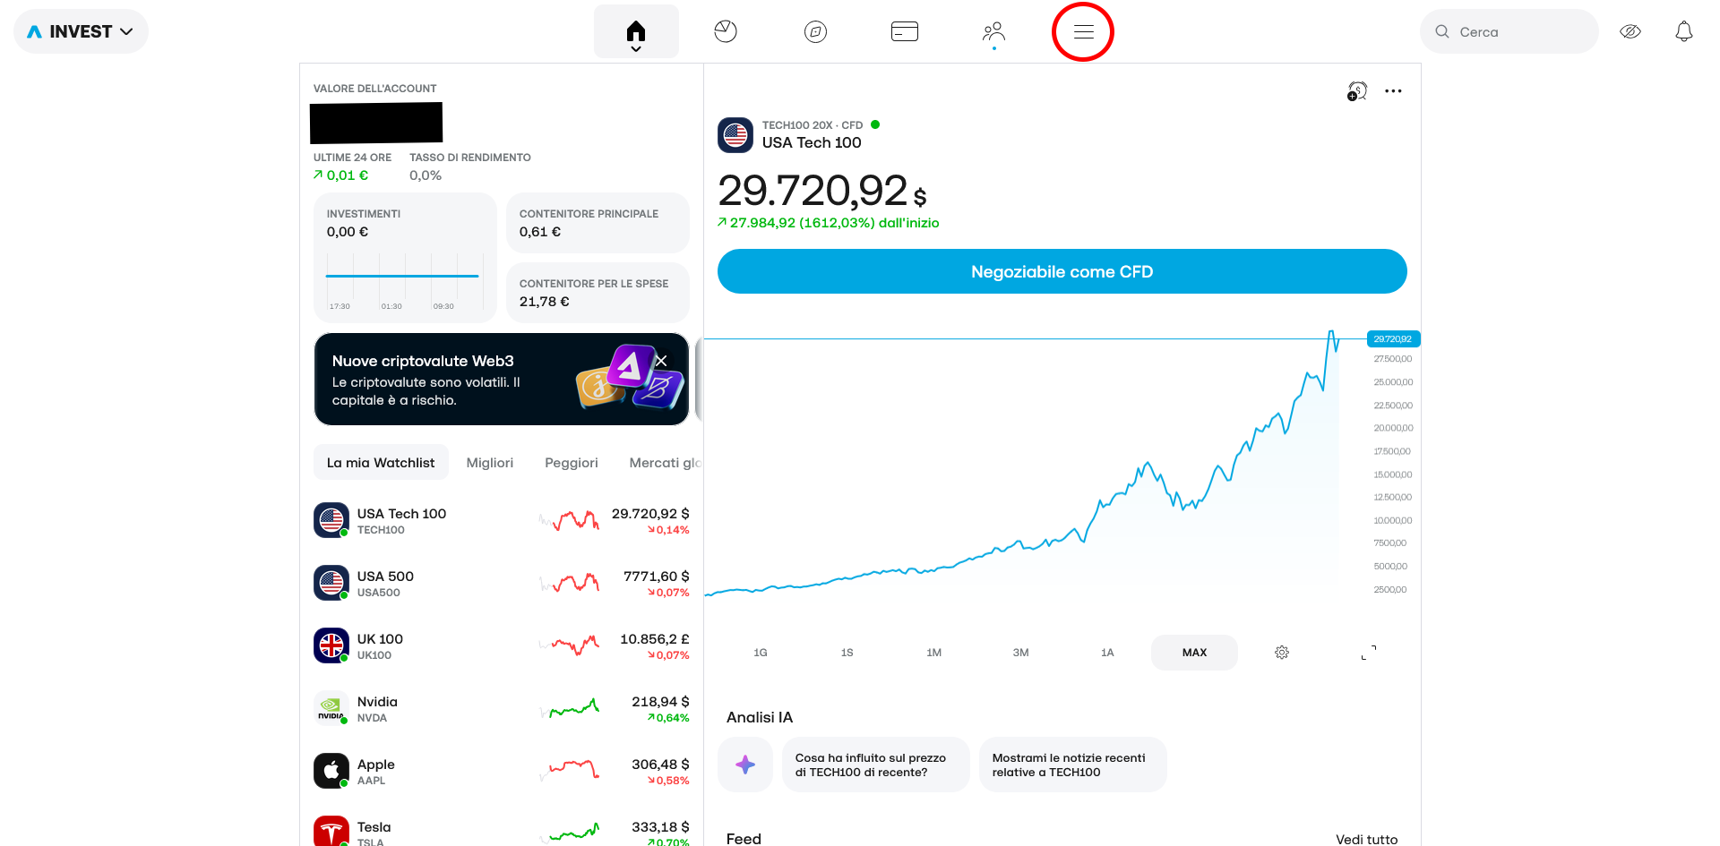The image size is (1720, 846).
Task: Open Vedi tutto feed link
Action: coord(1367,839)
